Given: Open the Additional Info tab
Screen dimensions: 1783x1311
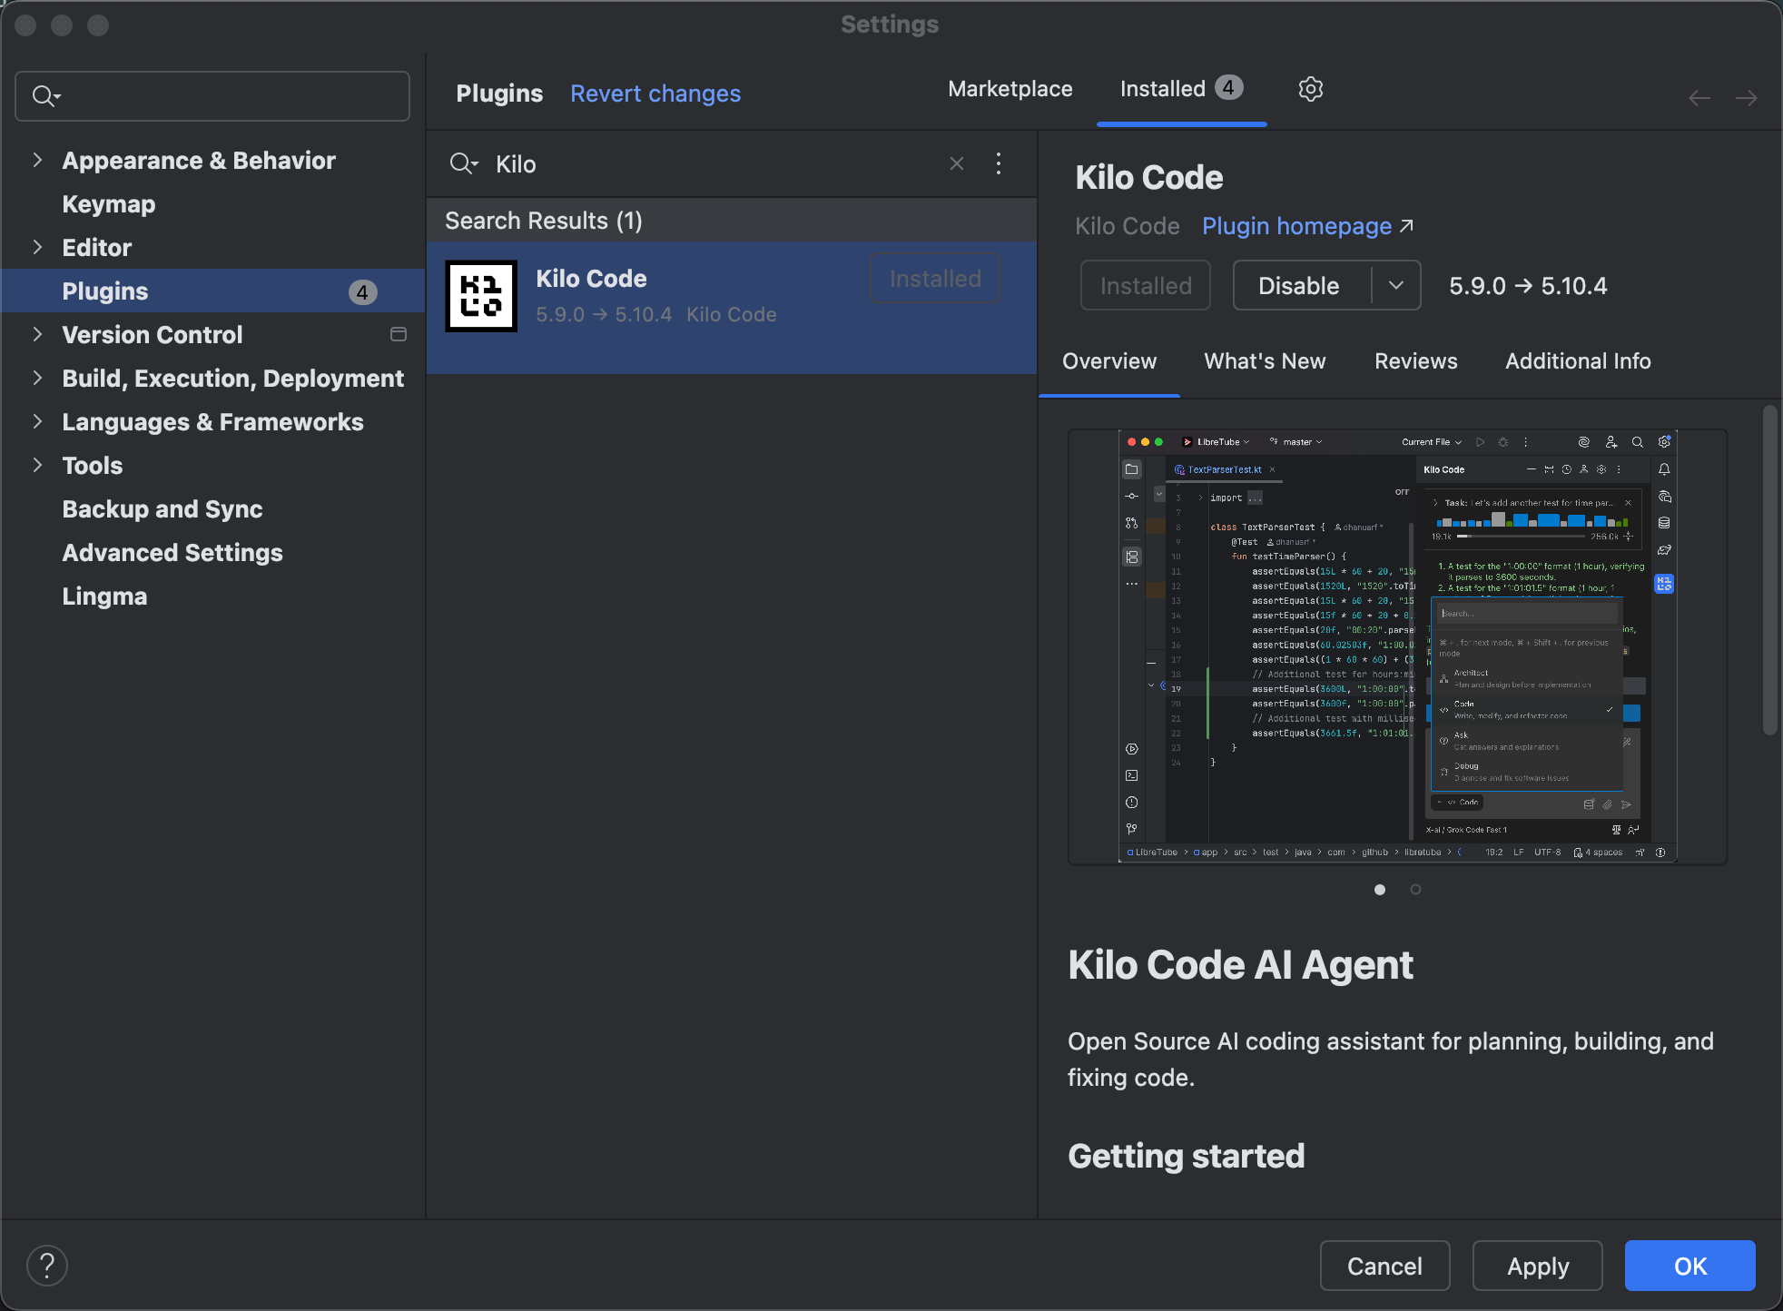Looking at the screenshot, I should (1578, 361).
